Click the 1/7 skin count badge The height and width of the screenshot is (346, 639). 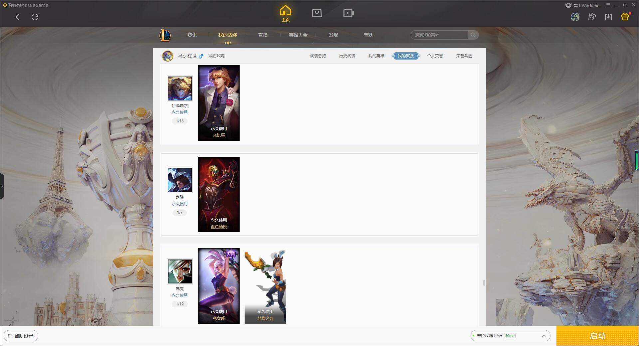[x=180, y=213]
